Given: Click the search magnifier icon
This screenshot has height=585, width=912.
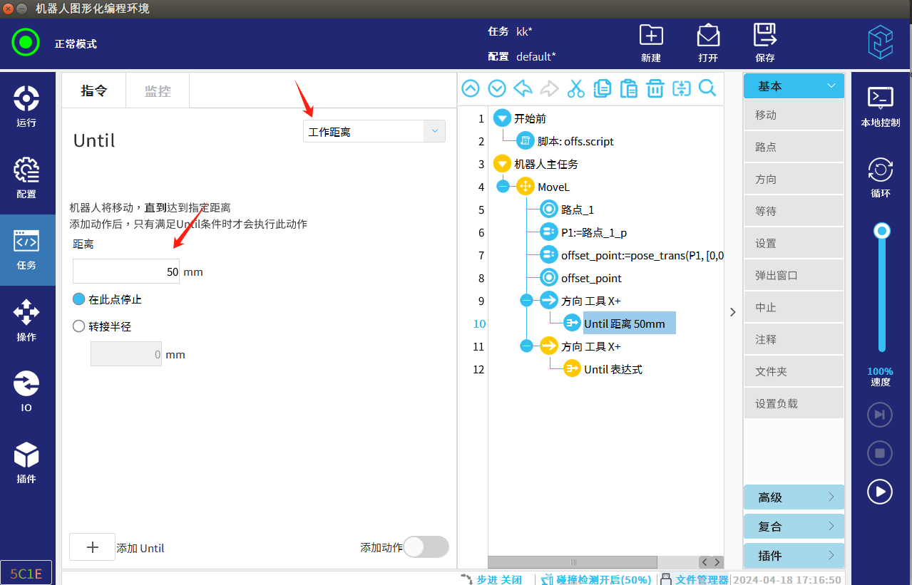Looking at the screenshot, I should 707,88.
